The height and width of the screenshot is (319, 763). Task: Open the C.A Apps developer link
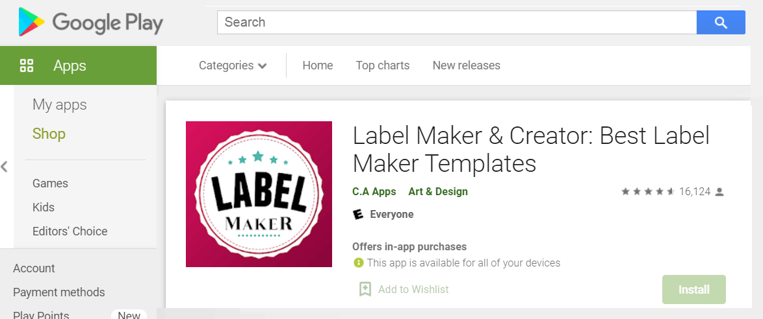point(374,192)
